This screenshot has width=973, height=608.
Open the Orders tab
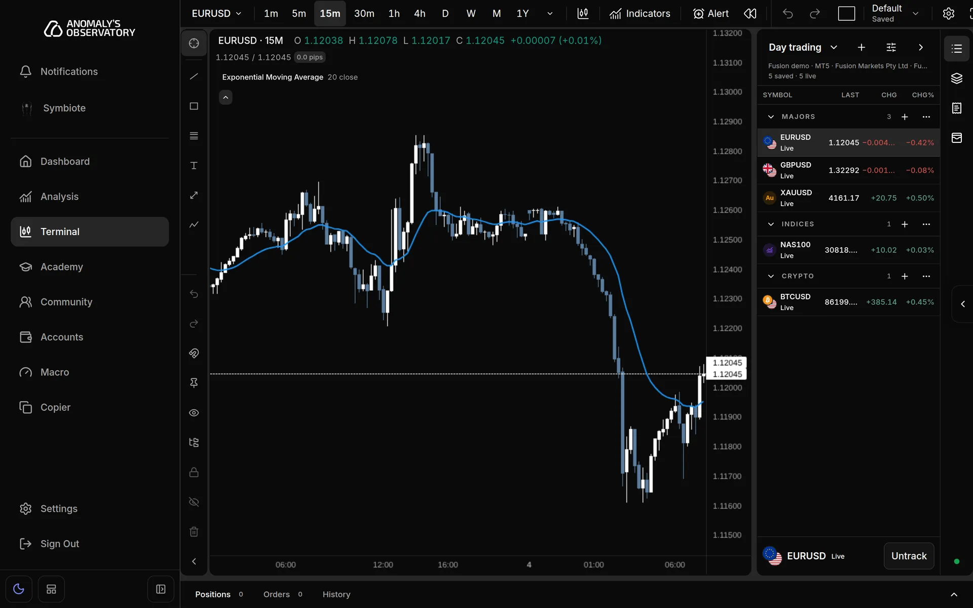pos(283,594)
